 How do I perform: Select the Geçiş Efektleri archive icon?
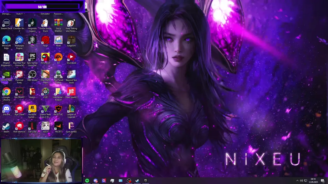[58, 25]
